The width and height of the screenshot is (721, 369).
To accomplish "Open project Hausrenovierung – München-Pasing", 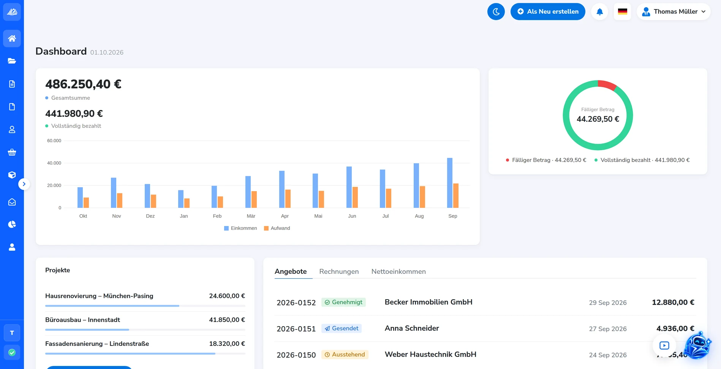I will pyautogui.click(x=99, y=296).
